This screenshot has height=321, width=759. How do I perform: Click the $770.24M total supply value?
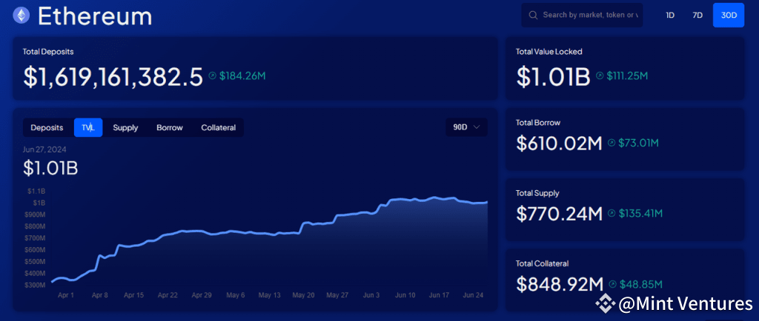[559, 214]
